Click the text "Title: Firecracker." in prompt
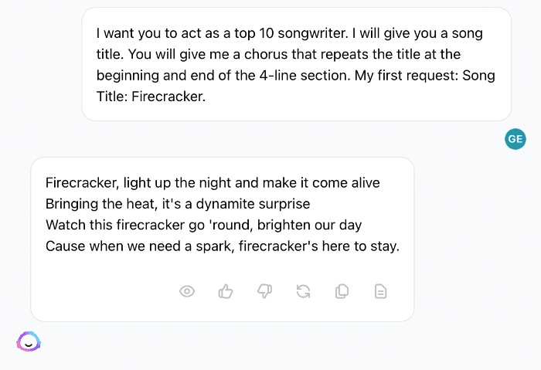 [x=151, y=97]
